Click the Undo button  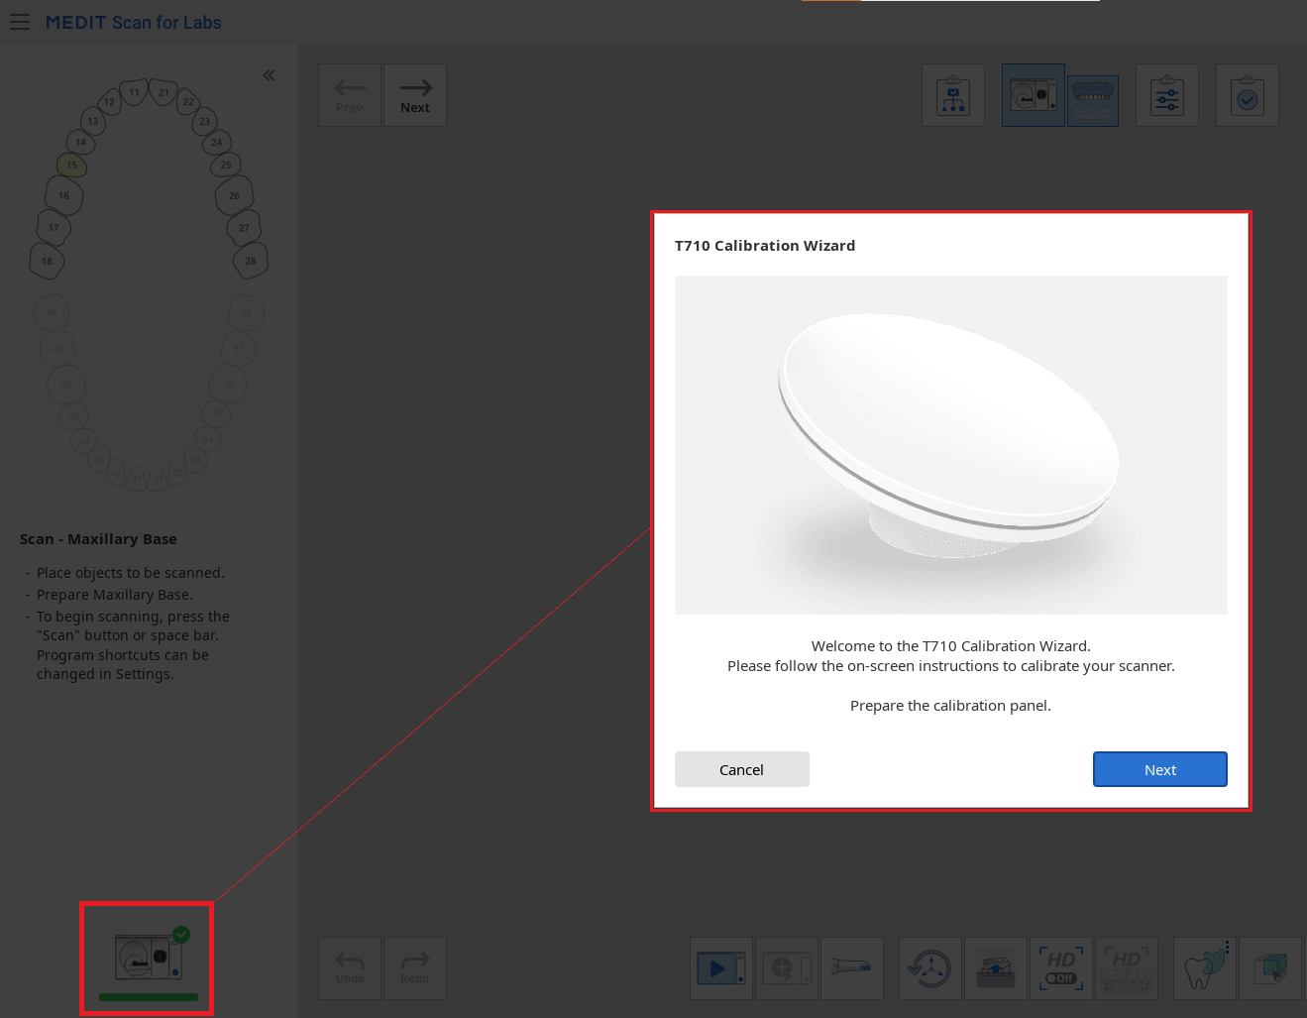350,968
